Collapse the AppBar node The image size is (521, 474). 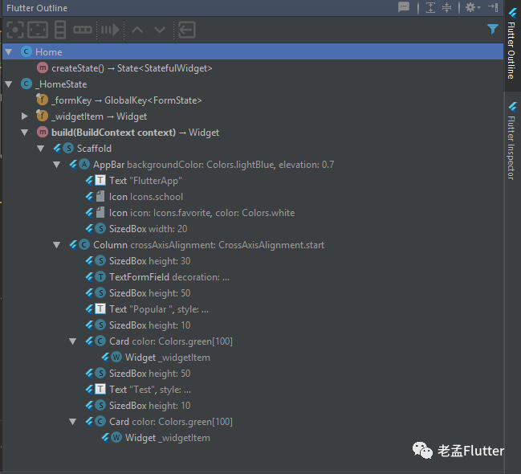point(56,165)
